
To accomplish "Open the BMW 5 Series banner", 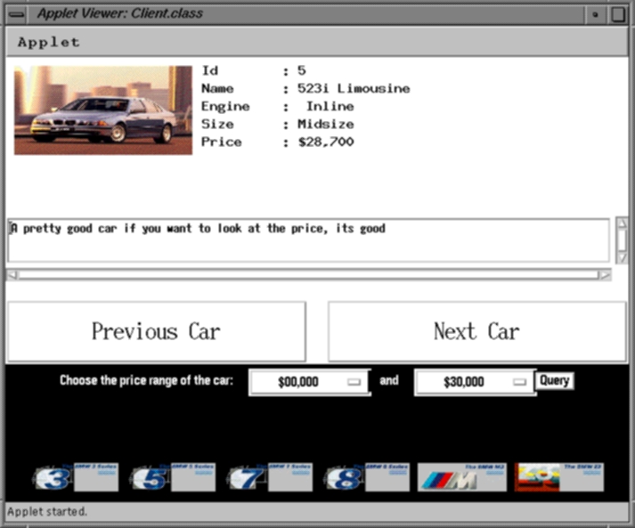I will pyautogui.click(x=173, y=477).
